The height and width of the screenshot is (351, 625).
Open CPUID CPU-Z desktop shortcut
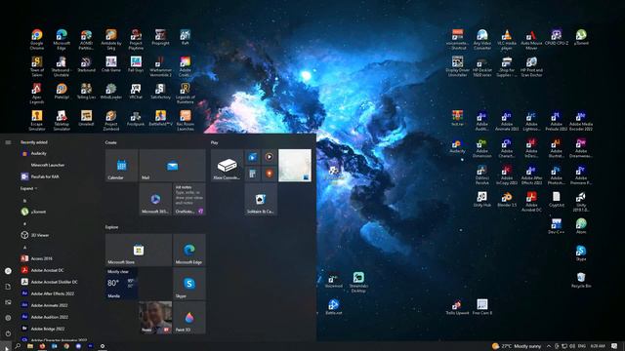556,37
